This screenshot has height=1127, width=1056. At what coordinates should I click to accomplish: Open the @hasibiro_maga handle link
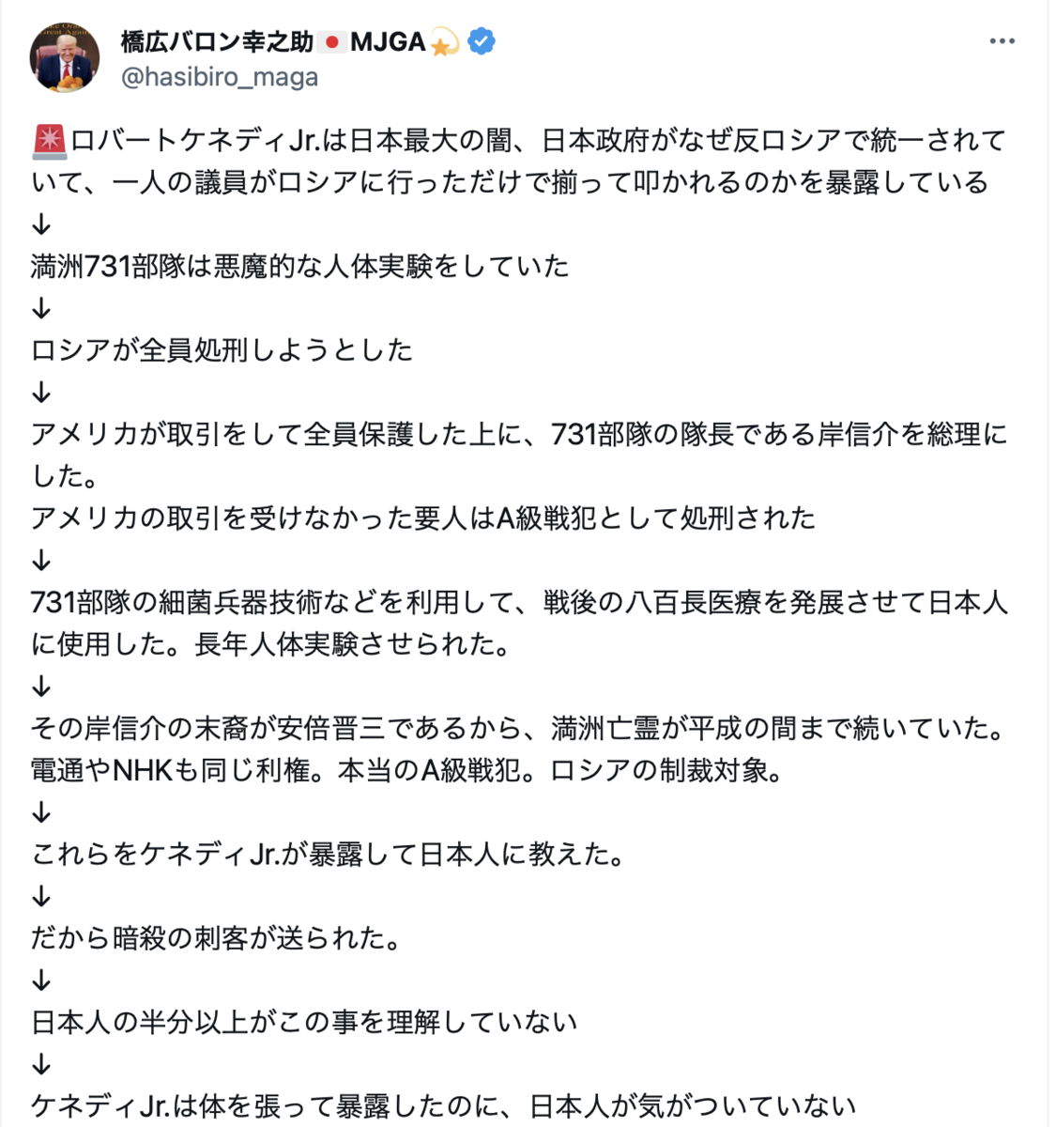220,77
